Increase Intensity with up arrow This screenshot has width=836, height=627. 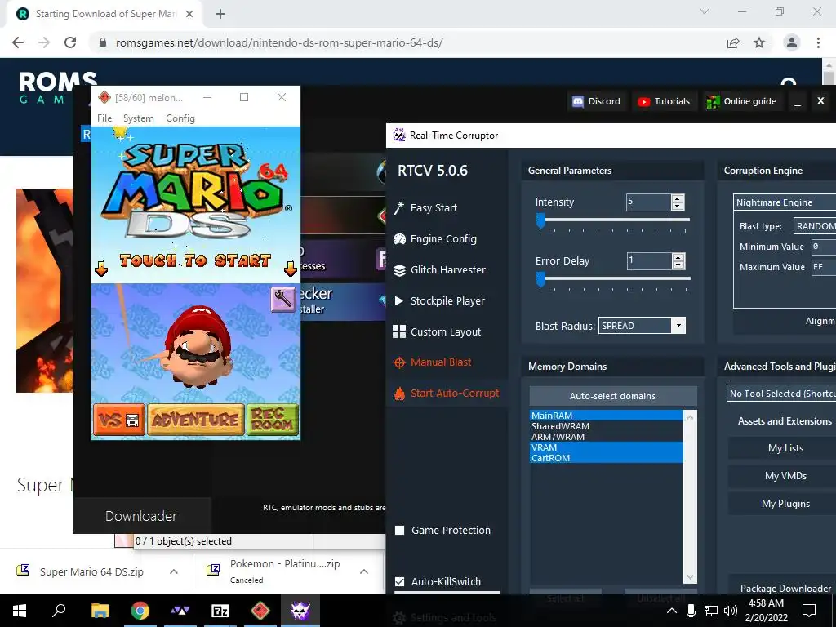pyautogui.click(x=678, y=198)
